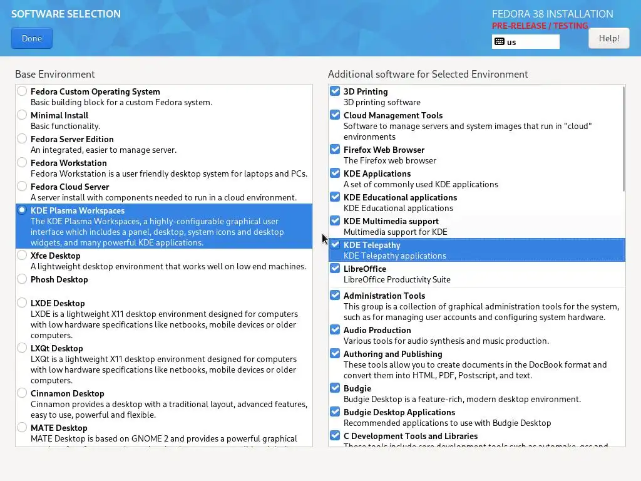Click 'Multimedia support for KDE' description

click(x=396, y=232)
